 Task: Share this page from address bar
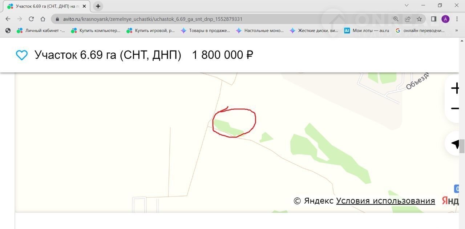coord(408,19)
